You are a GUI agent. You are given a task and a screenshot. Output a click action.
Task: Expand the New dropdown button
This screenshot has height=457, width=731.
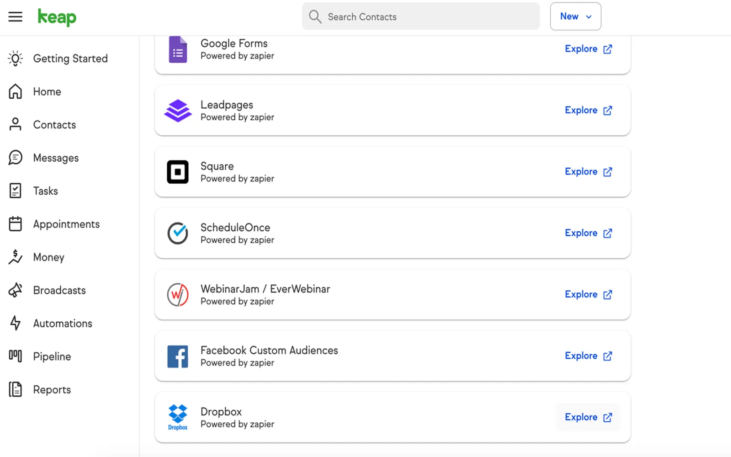pyautogui.click(x=575, y=16)
